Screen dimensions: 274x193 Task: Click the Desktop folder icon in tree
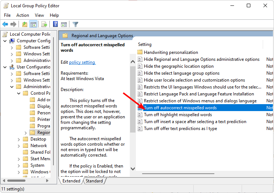pos(25,139)
